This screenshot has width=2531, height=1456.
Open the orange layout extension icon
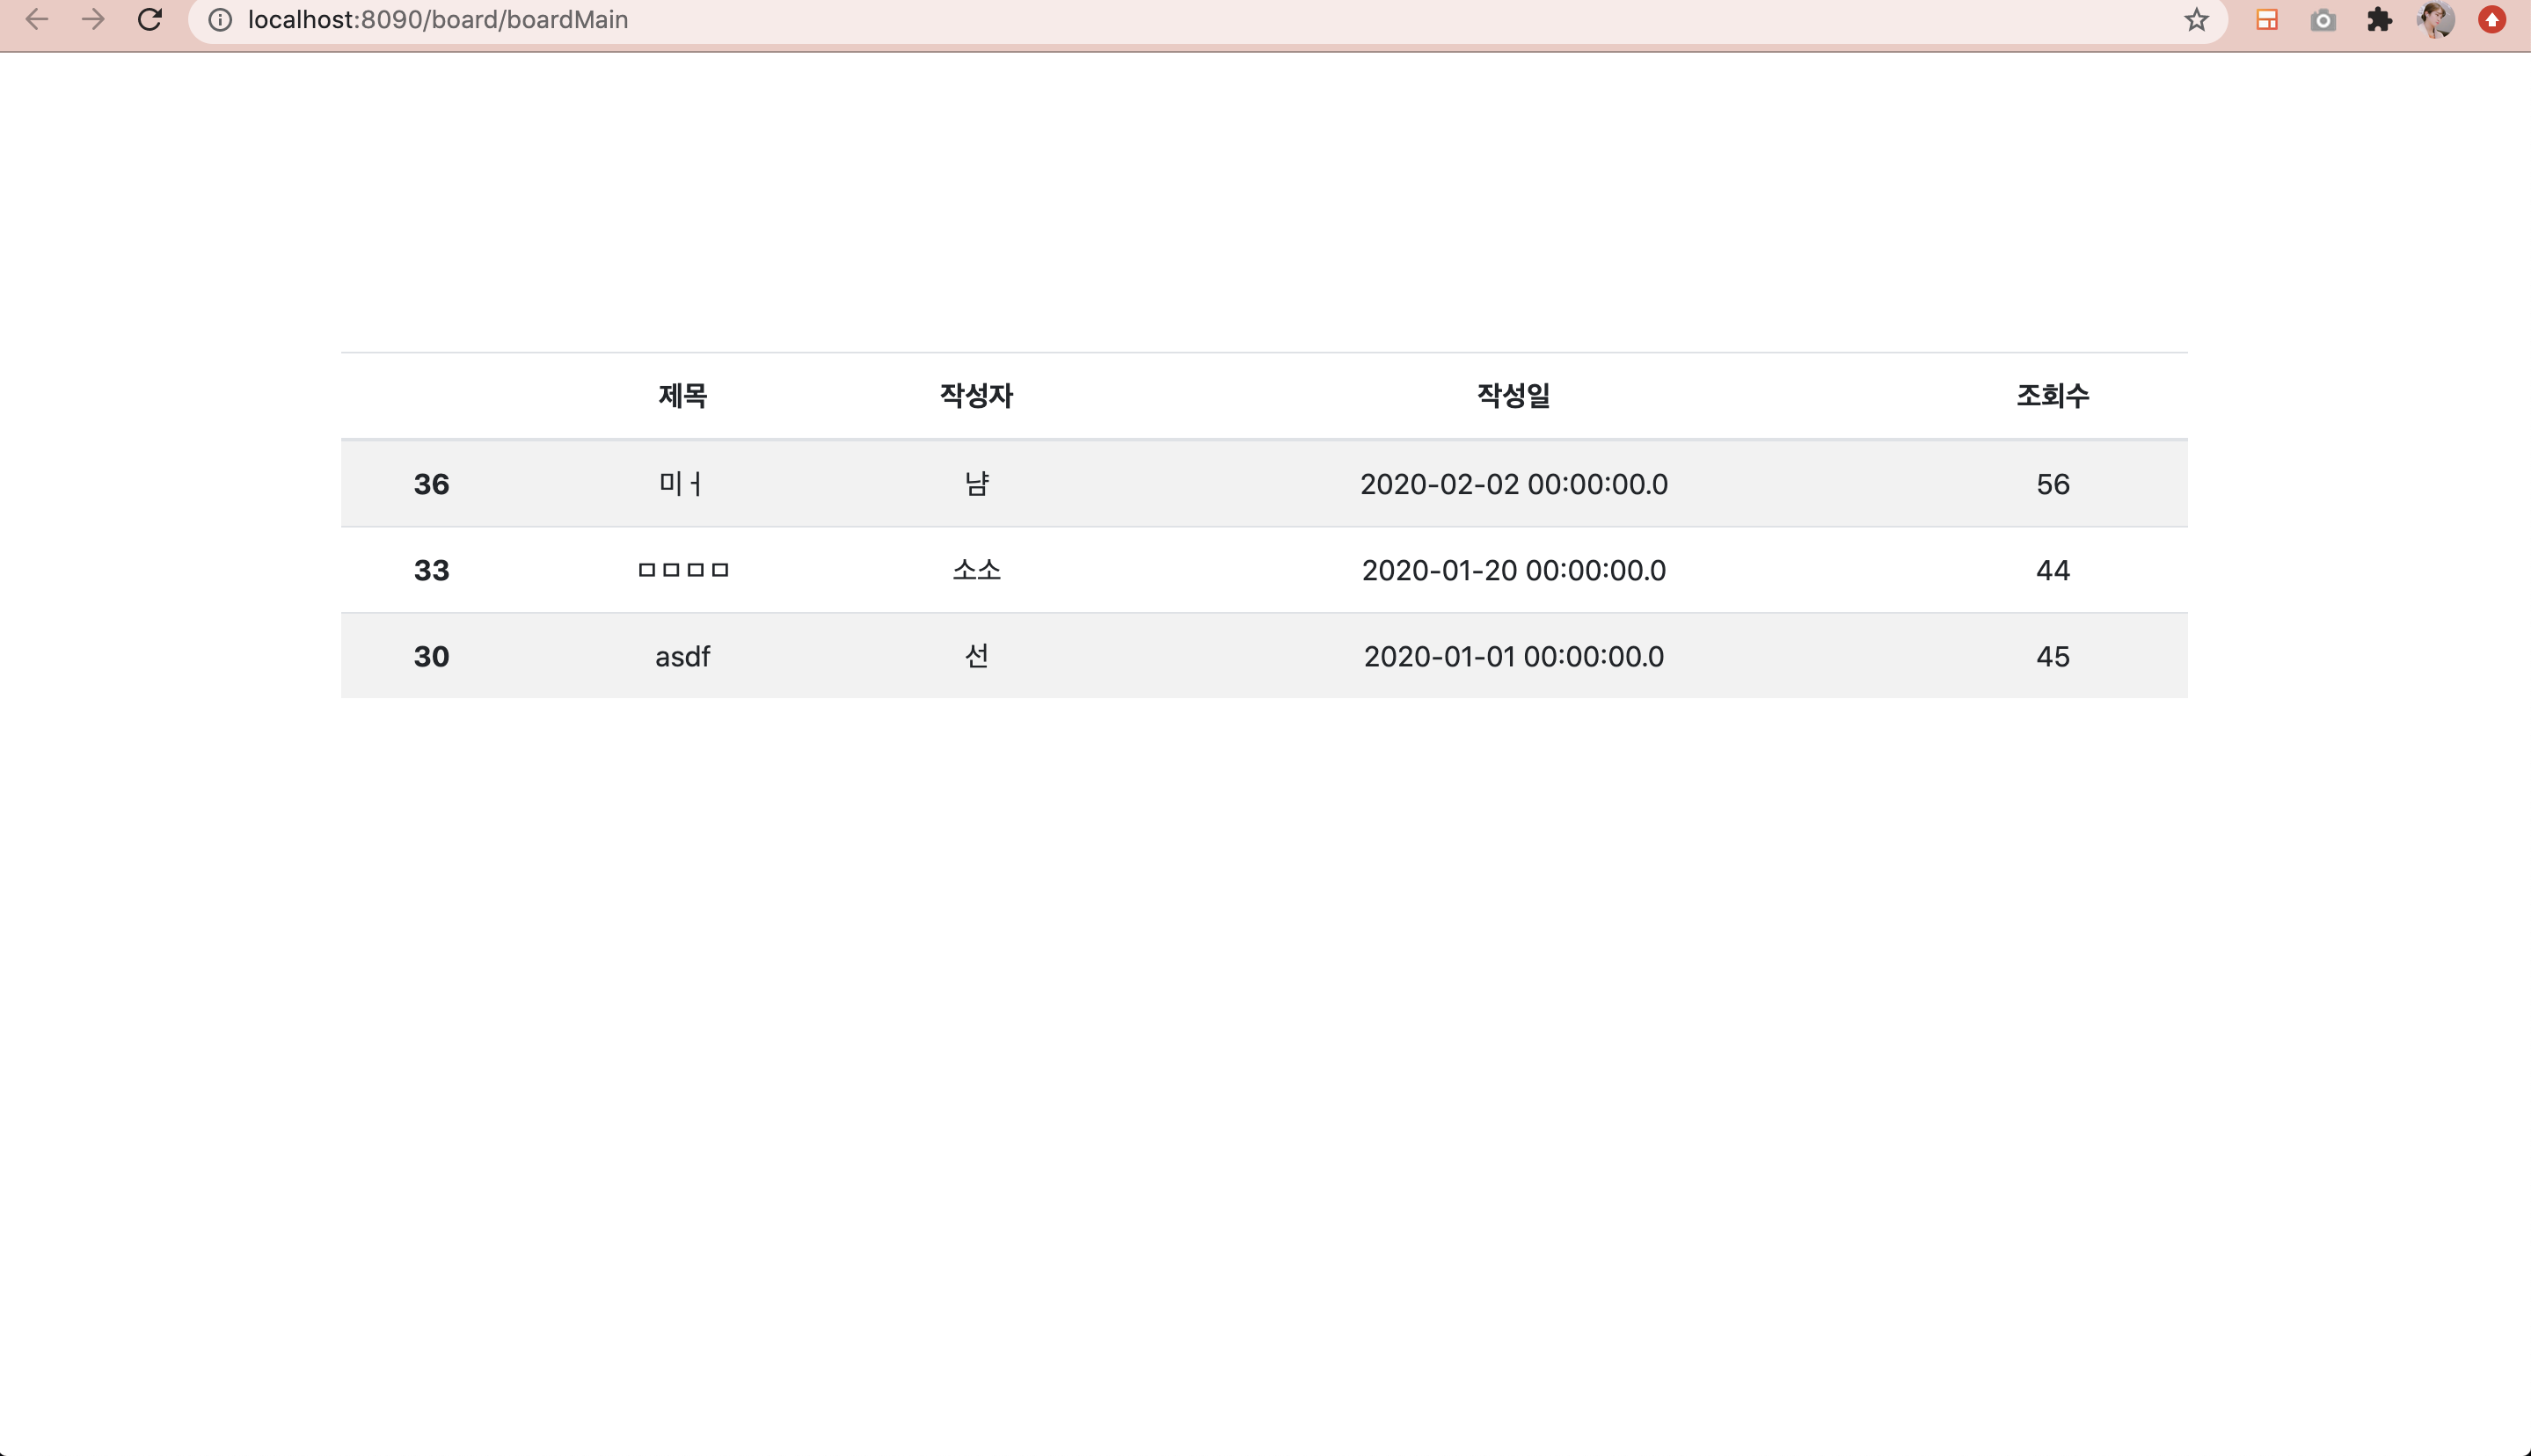(x=2267, y=20)
